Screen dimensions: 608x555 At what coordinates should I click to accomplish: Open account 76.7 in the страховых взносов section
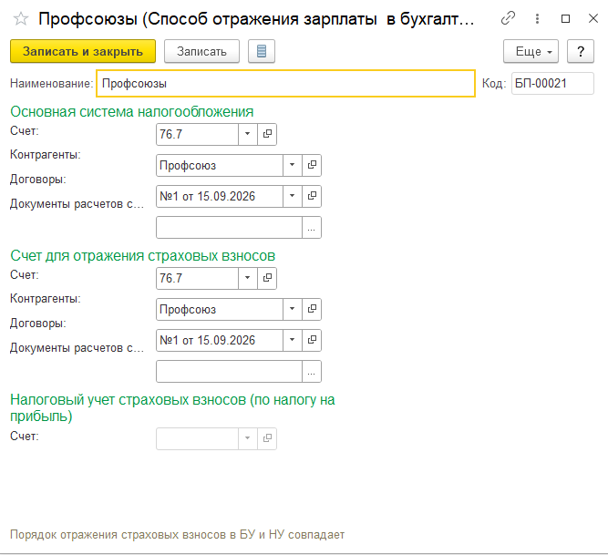267,278
